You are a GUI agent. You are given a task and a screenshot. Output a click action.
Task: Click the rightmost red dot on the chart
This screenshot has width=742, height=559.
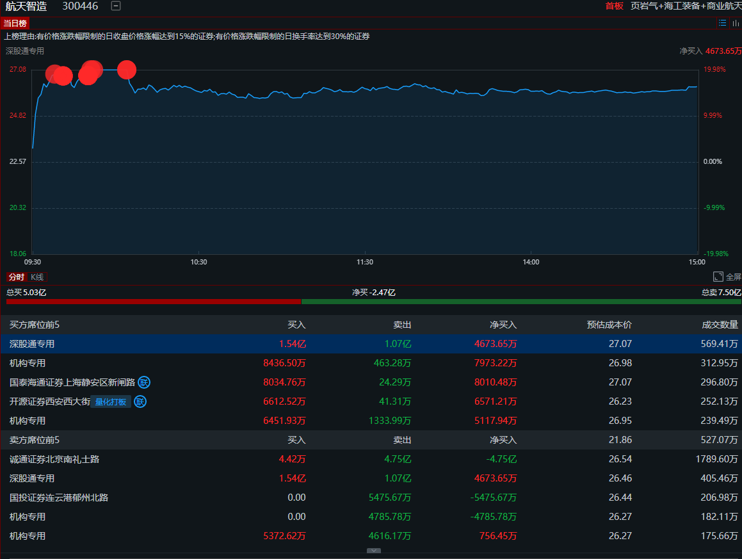point(127,69)
